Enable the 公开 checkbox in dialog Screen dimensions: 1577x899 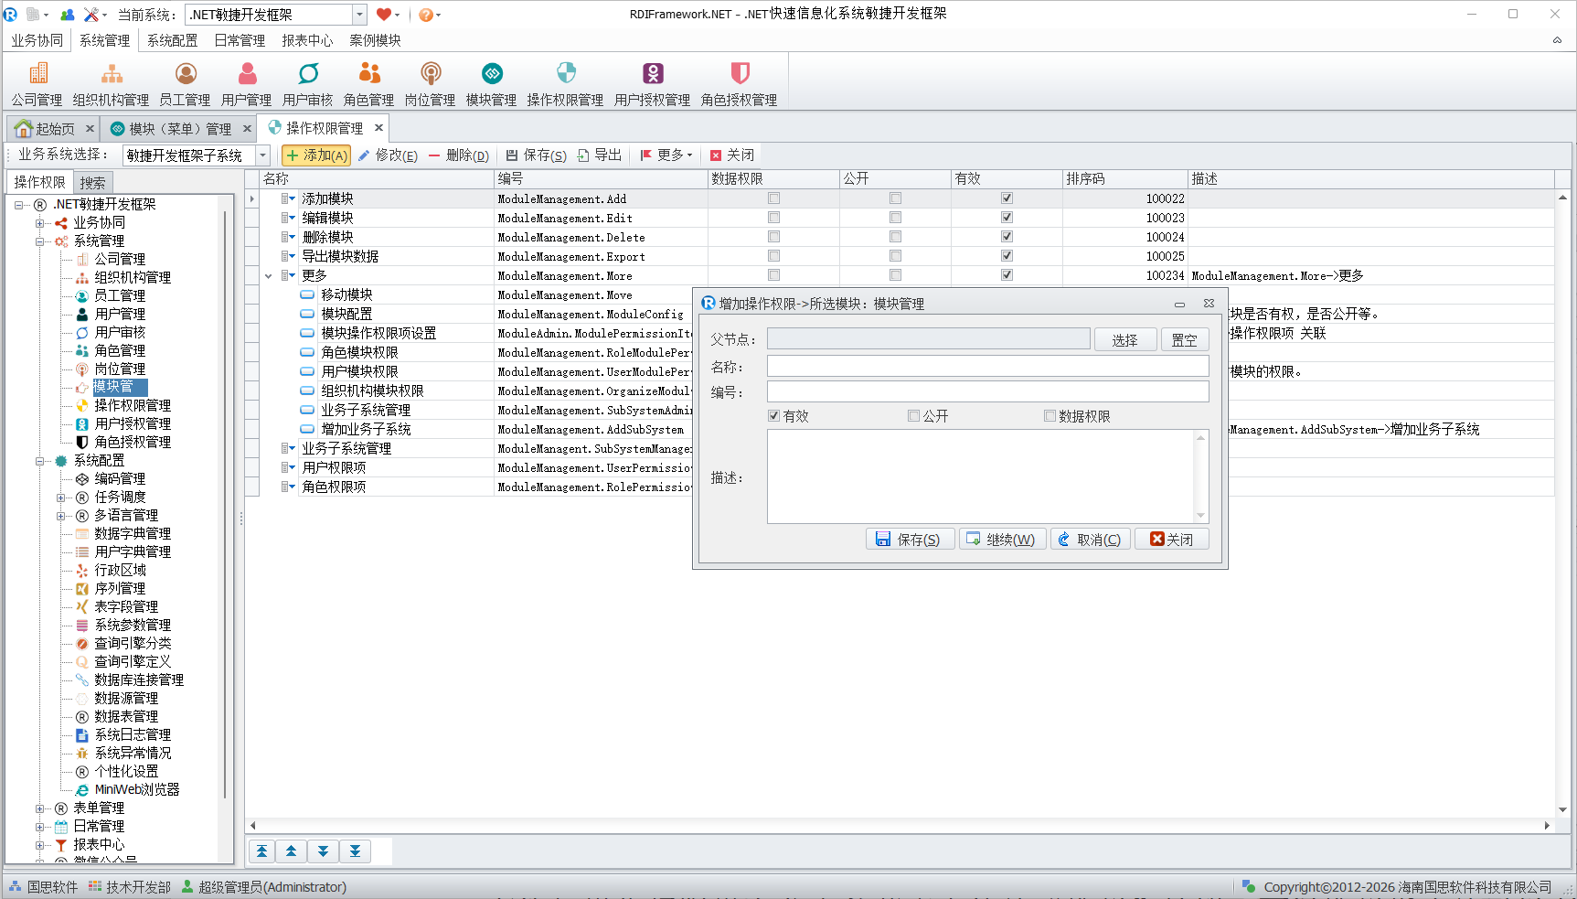point(913,416)
